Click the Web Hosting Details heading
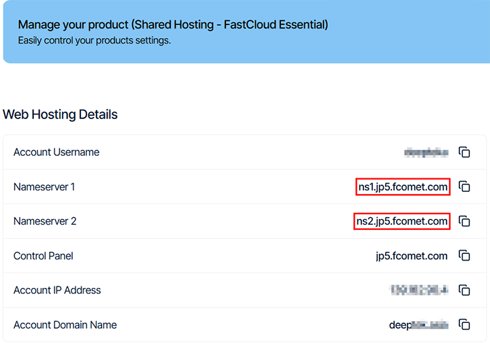Screen dimensions: 490x343 (61, 114)
